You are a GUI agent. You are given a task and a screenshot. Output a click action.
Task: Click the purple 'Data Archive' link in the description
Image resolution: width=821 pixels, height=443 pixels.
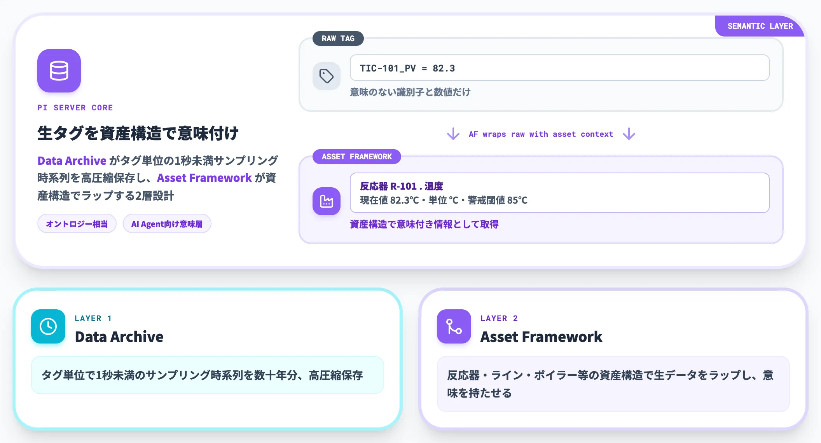pos(72,160)
